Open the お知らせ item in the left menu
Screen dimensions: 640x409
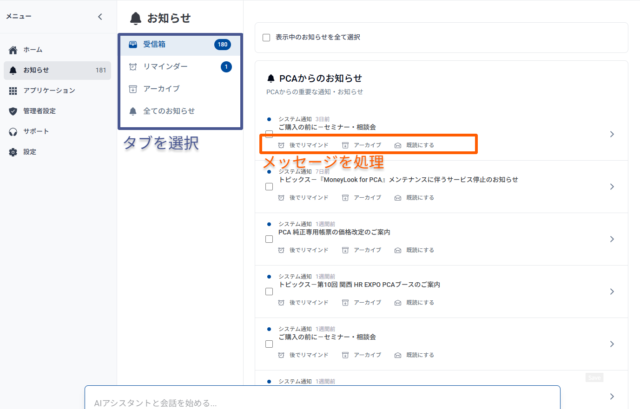pyautogui.click(x=36, y=70)
